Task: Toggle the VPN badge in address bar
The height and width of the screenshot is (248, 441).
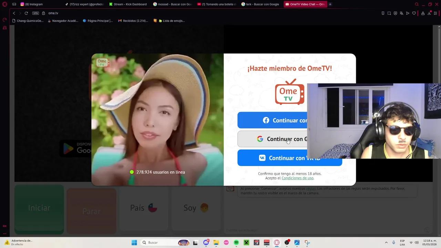Action: pos(35,13)
